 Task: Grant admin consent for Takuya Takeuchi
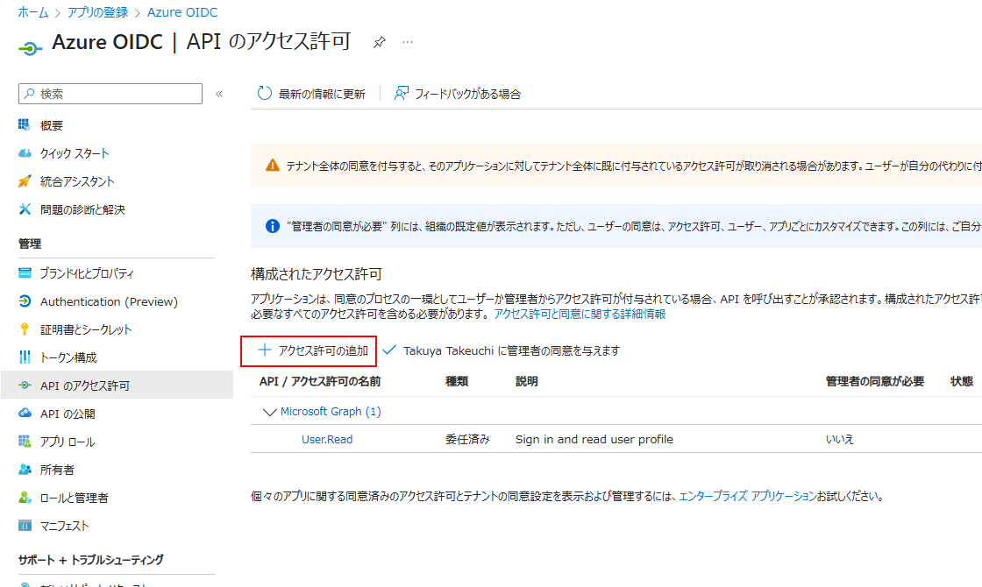coord(501,350)
